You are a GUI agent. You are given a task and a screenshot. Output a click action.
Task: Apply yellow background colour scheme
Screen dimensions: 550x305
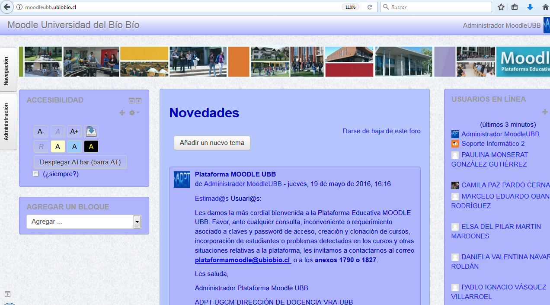[58, 147]
